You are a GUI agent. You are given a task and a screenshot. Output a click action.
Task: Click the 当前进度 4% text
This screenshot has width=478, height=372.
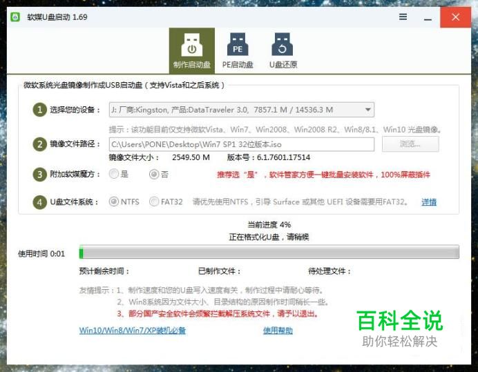click(x=269, y=225)
